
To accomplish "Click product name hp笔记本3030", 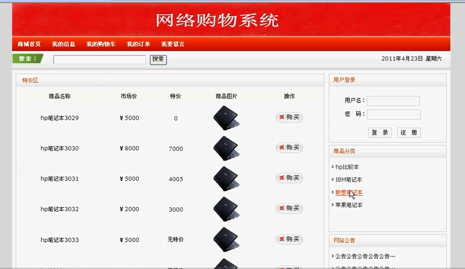I will 60,148.
